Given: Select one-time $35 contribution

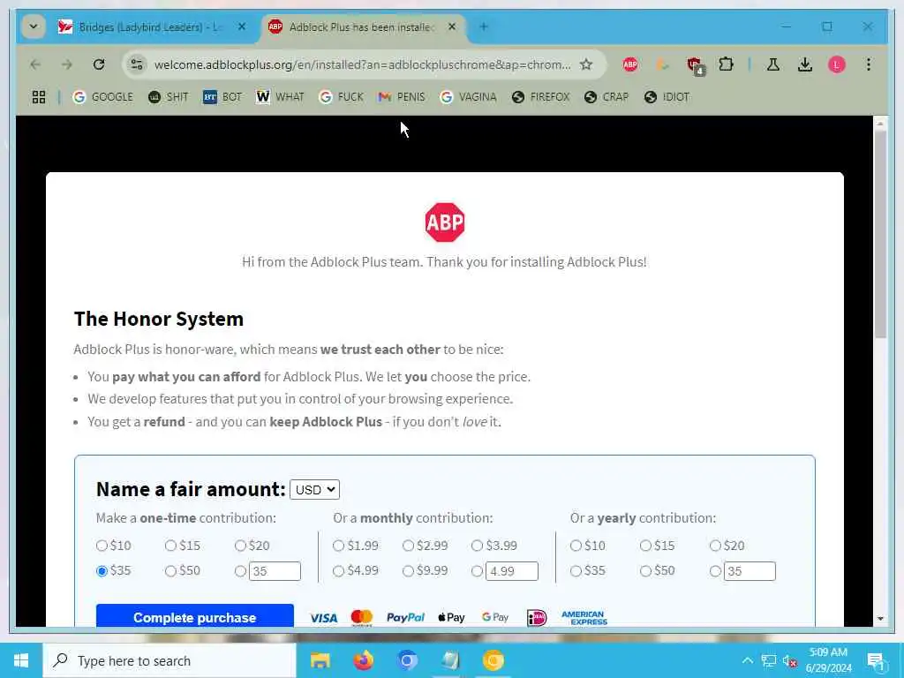Looking at the screenshot, I should (102, 571).
